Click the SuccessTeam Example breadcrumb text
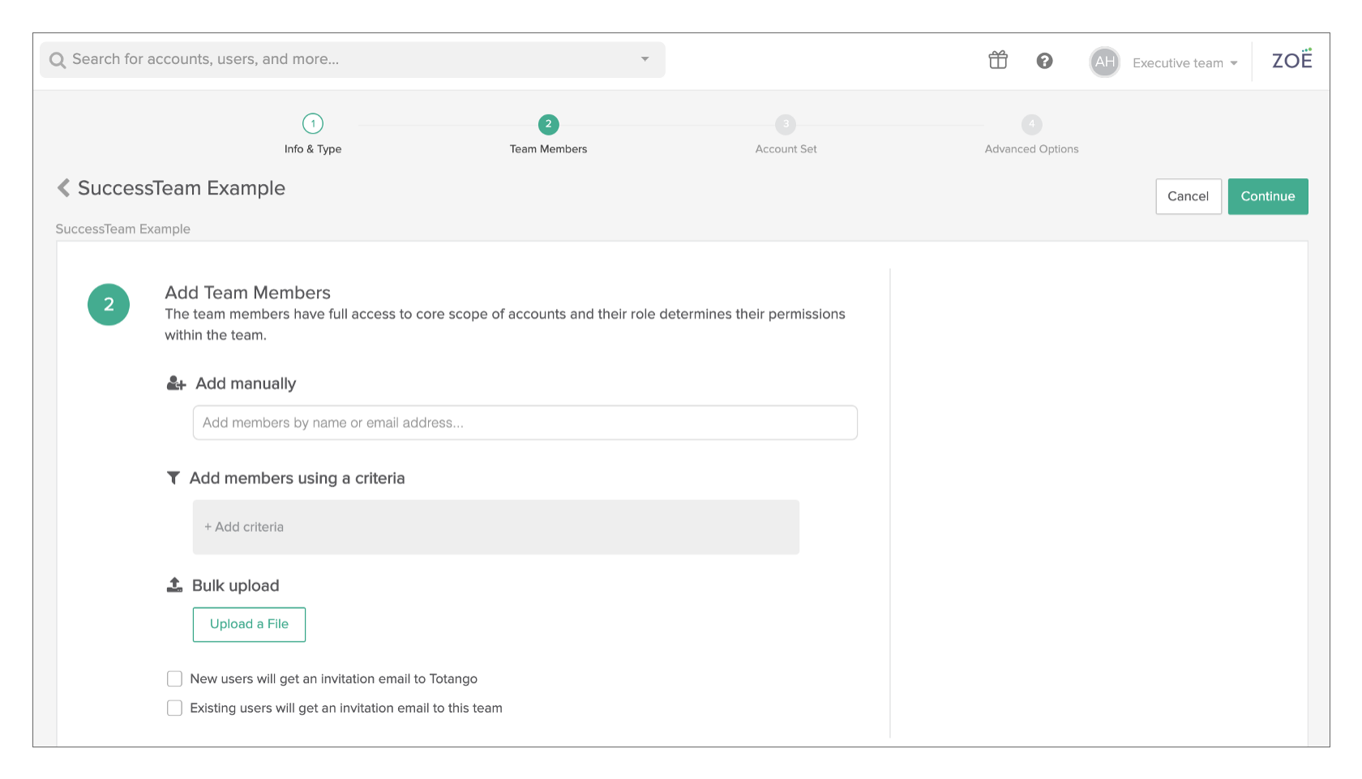This screenshot has height=779, width=1362. [122, 229]
